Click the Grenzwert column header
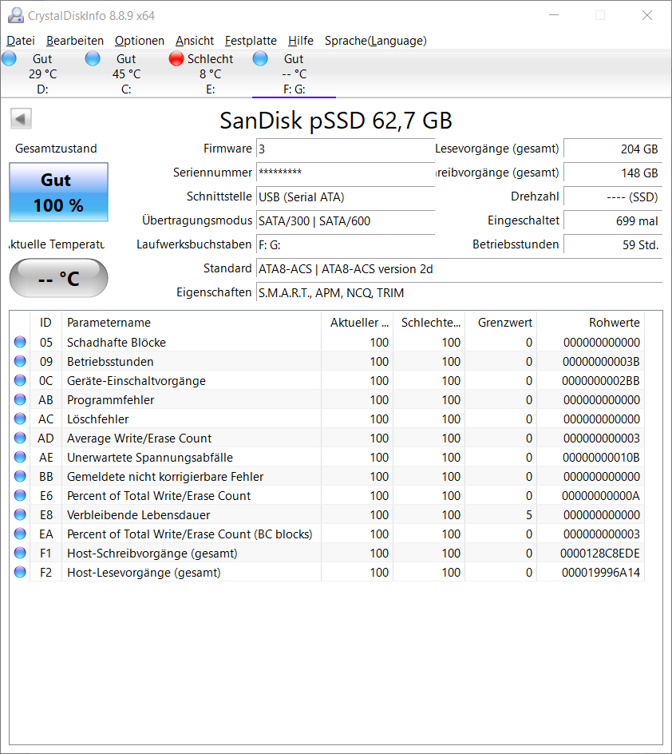Screen dimensions: 672x754 pyautogui.click(x=500, y=322)
